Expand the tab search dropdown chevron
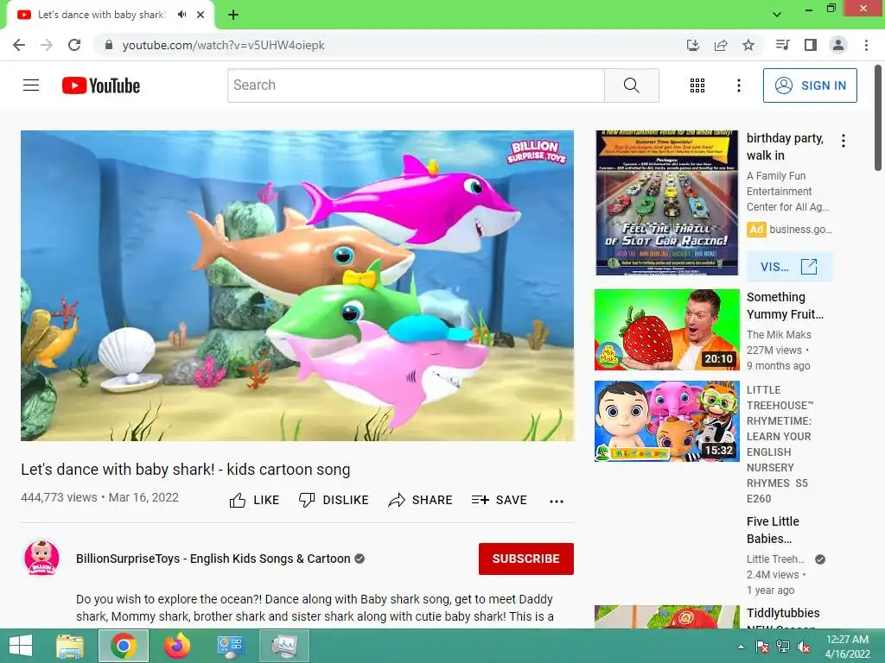 (777, 15)
